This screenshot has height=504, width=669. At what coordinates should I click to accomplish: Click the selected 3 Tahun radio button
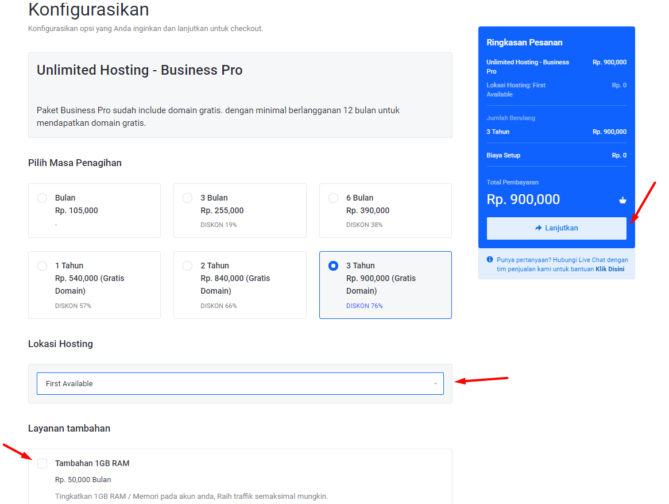coord(333,266)
